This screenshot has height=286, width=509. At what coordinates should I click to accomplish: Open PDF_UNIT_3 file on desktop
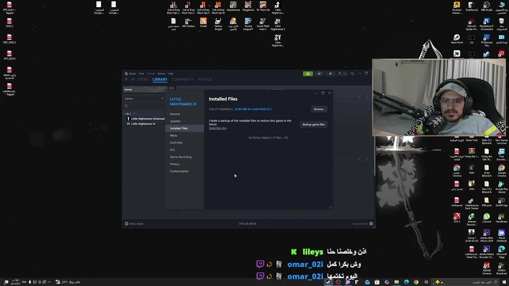pyautogui.click(x=10, y=39)
